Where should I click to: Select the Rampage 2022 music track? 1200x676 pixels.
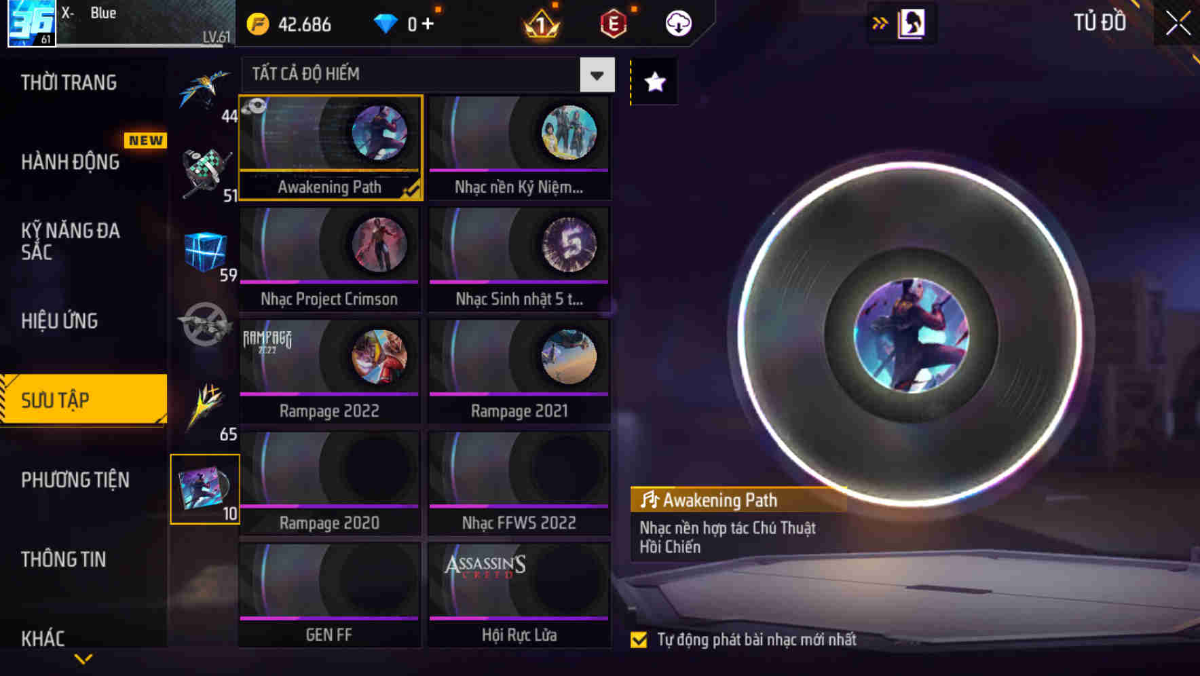point(330,372)
